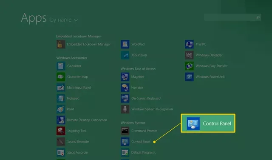The height and width of the screenshot is (160, 272).
Task: Click the 'Calculator' app label
Action: click(74, 66)
